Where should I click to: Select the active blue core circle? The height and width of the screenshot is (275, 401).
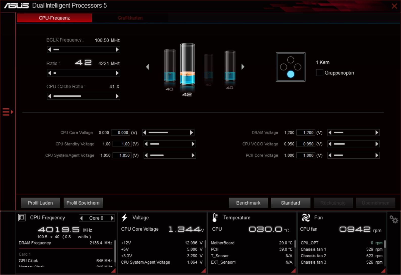pos(291,74)
